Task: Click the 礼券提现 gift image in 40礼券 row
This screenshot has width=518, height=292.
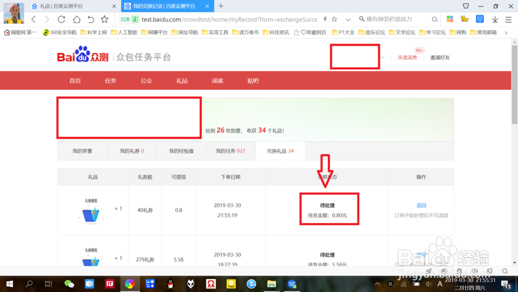Action: click(91, 211)
